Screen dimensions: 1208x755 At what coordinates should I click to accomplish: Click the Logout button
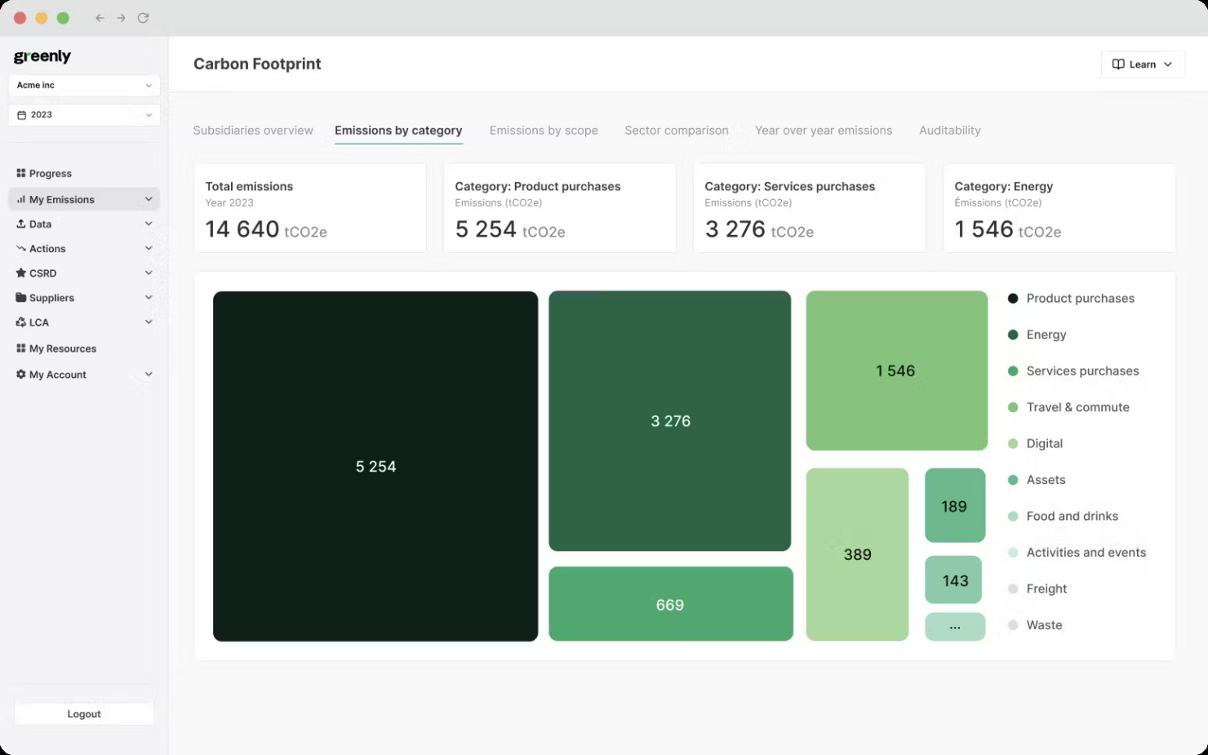click(83, 713)
